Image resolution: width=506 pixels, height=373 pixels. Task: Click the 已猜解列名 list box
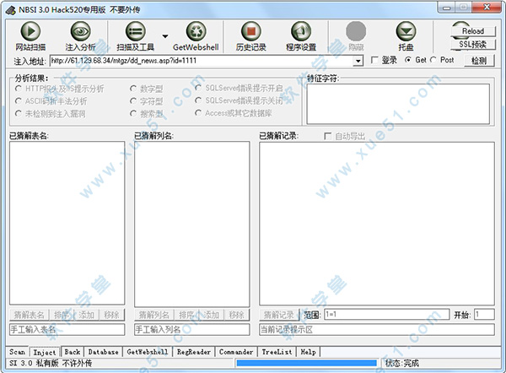pyautogui.click(x=192, y=224)
